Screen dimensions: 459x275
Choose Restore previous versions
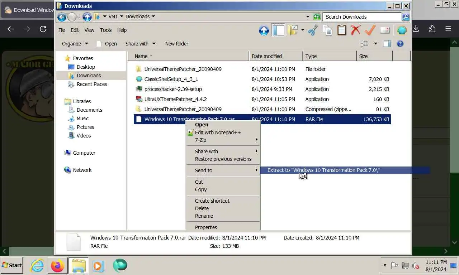[223, 159]
